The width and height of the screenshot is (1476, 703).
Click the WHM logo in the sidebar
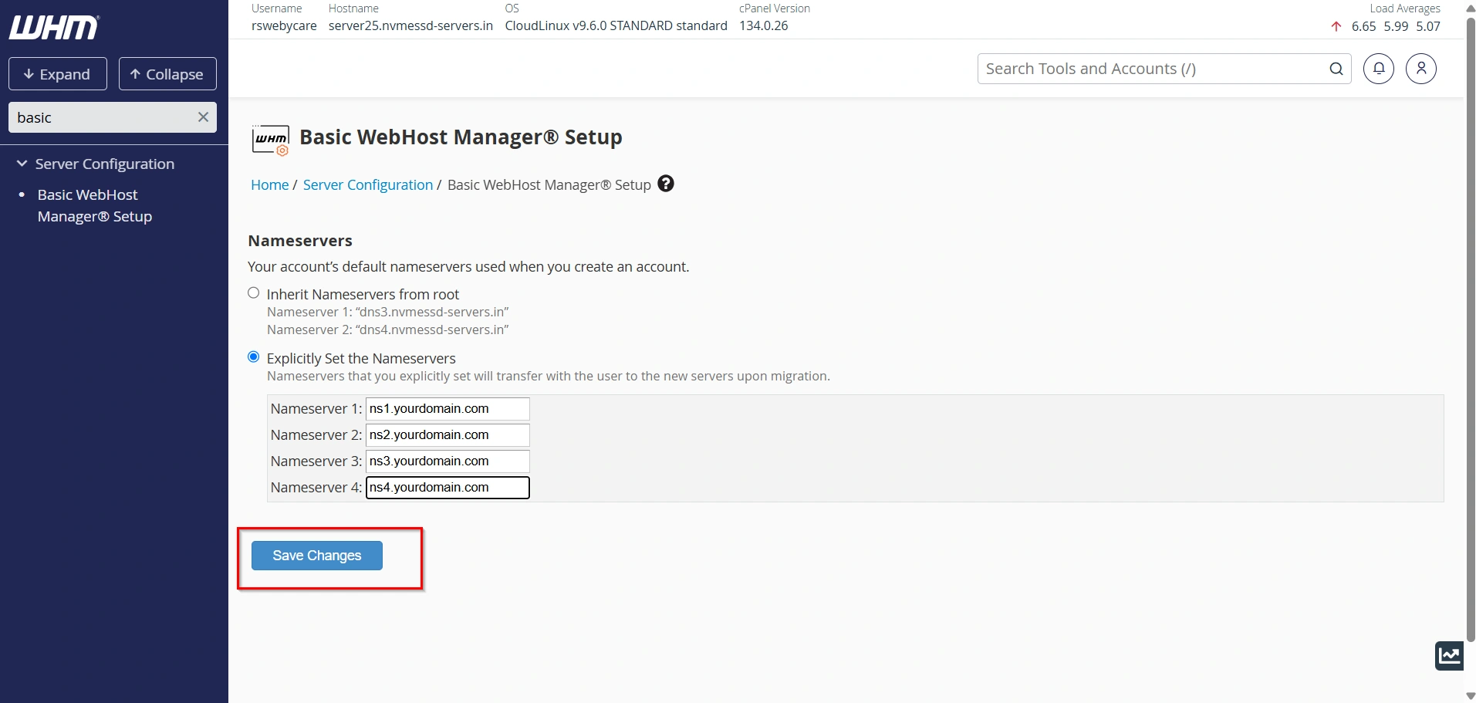[x=54, y=28]
